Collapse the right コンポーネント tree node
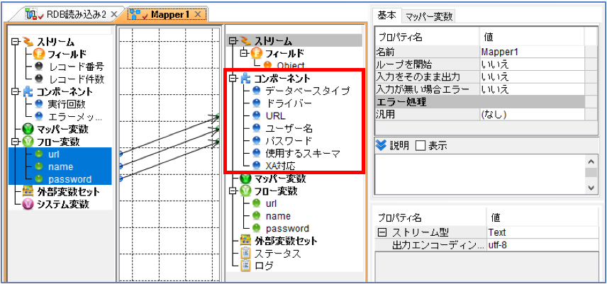 (x=233, y=79)
